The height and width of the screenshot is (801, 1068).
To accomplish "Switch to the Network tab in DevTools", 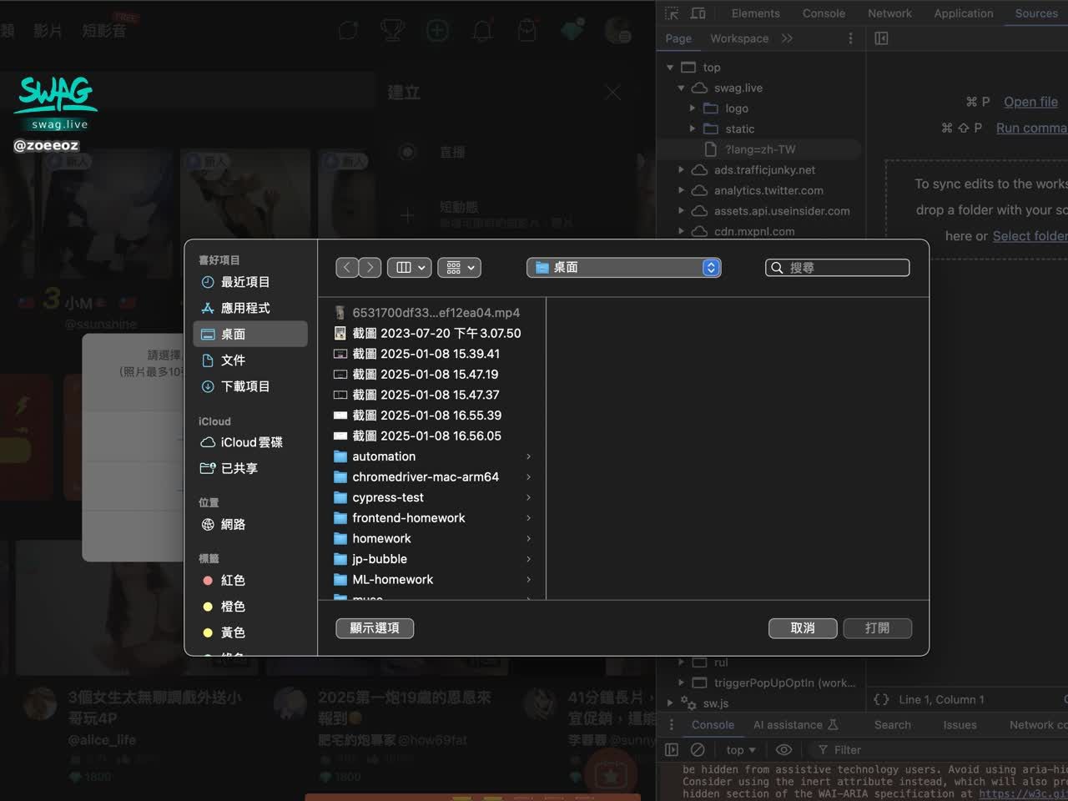I will click(889, 13).
